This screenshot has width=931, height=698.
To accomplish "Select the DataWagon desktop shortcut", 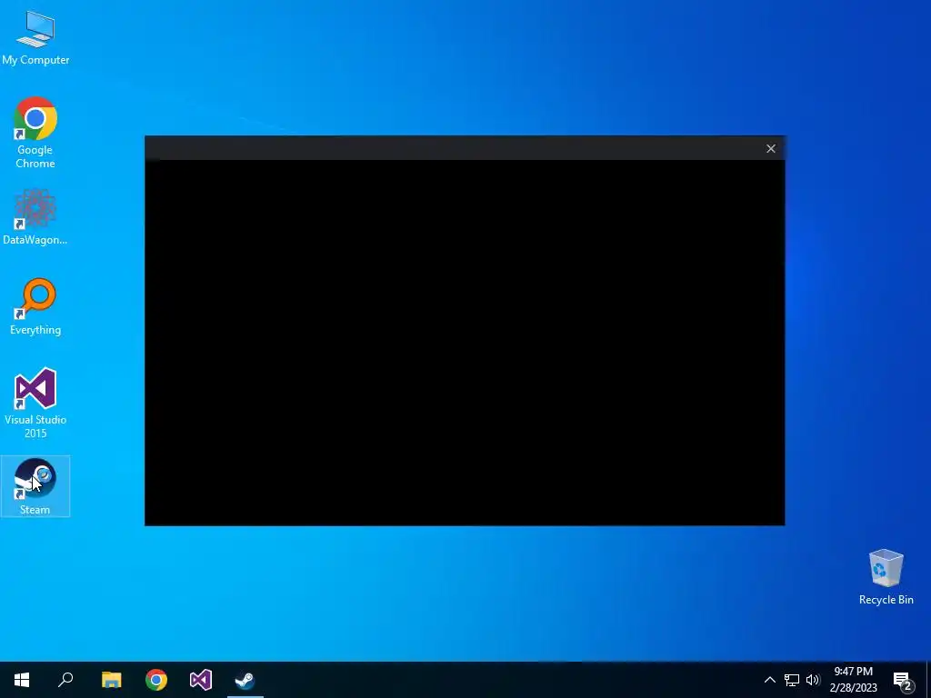I will point(35,216).
